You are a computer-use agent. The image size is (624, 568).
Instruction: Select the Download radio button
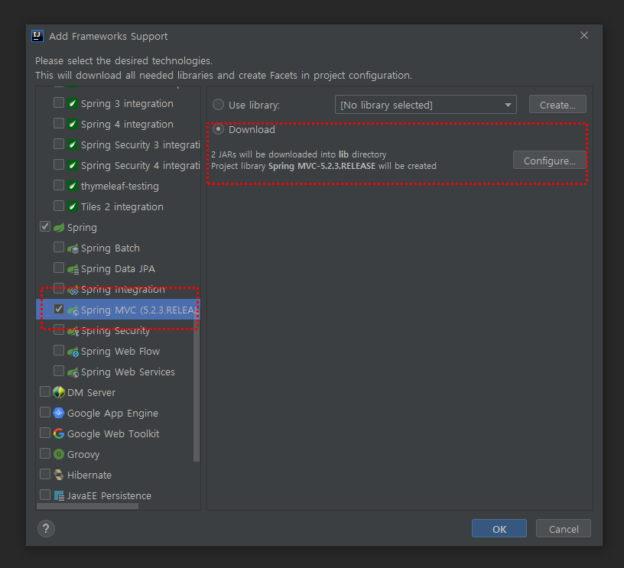[218, 129]
